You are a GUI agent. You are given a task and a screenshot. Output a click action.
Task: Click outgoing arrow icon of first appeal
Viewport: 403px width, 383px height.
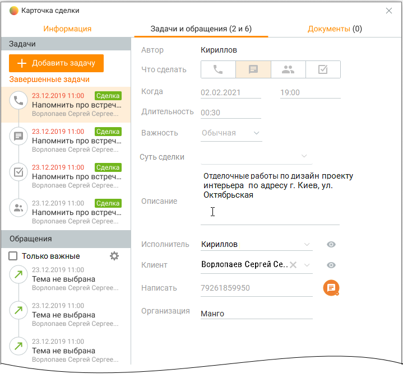18,275
